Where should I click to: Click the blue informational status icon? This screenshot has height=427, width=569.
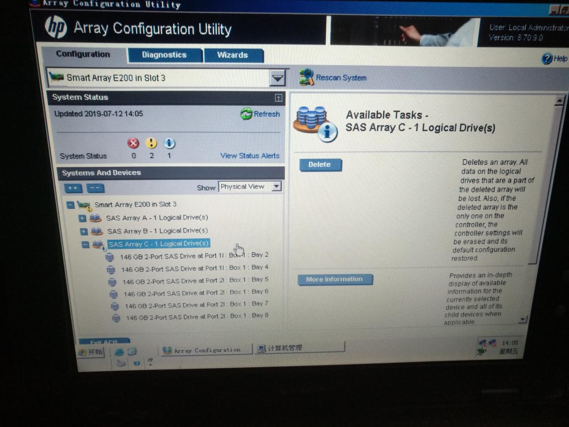pos(169,143)
